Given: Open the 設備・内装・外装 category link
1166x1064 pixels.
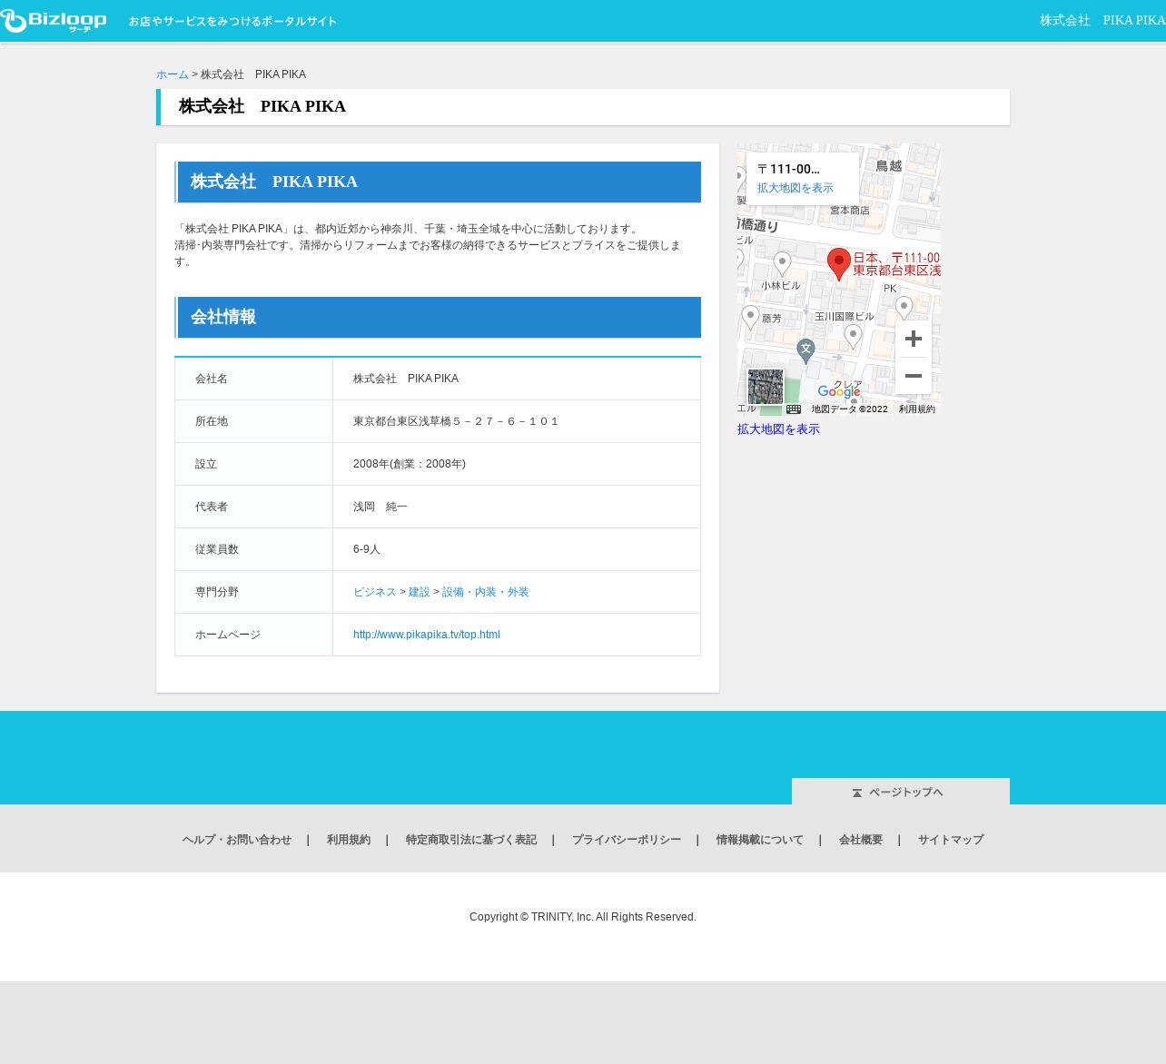Looking at the screenshot, I should point(486,592).
